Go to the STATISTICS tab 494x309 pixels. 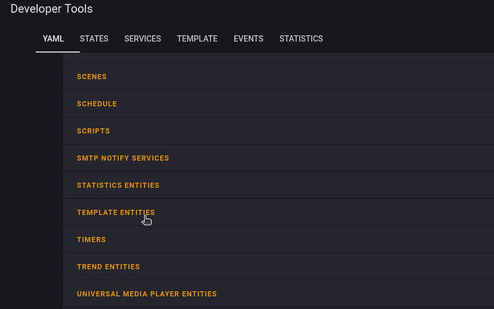[301, 39]
